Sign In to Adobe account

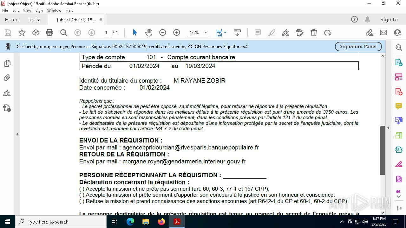click(389, 19)
